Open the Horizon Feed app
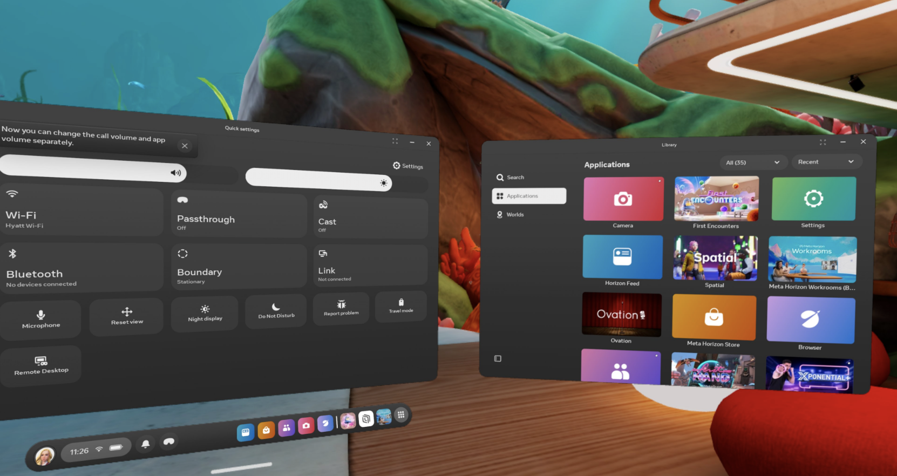This screenshot has height=476, width=897. click(622, 257)
